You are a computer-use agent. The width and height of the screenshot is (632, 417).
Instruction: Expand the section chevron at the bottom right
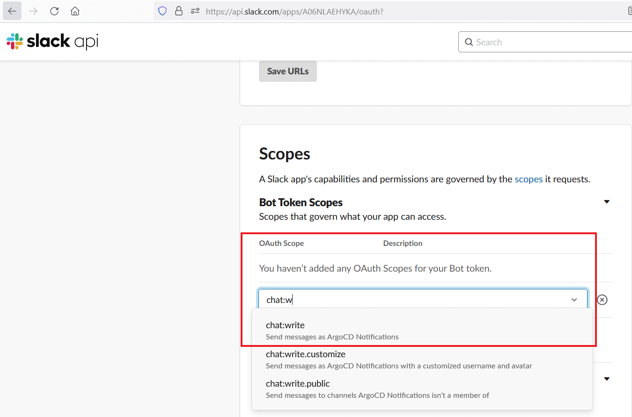pos(606,379)
